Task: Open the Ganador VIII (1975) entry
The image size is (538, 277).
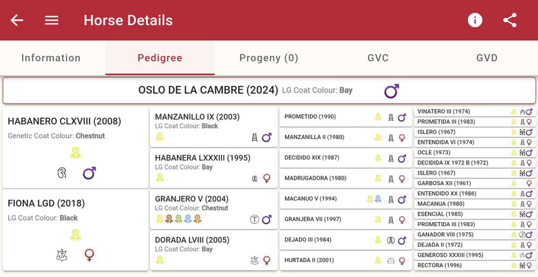Action: (x=445, y=235)
